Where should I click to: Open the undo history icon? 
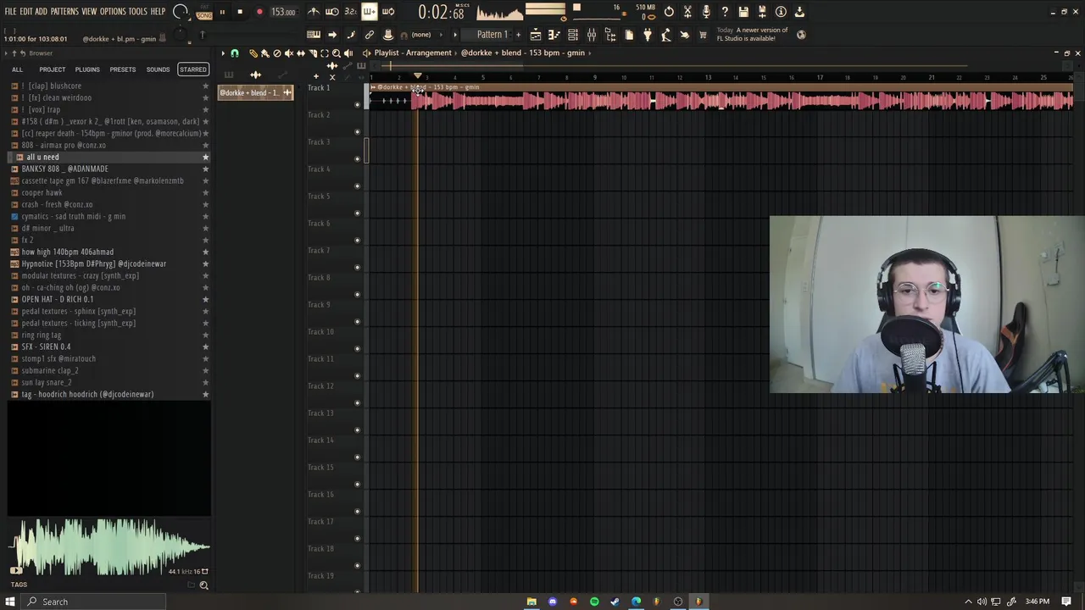(669, 12)
